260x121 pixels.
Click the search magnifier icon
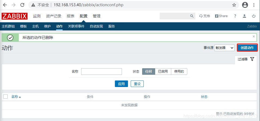coord(192,16)
